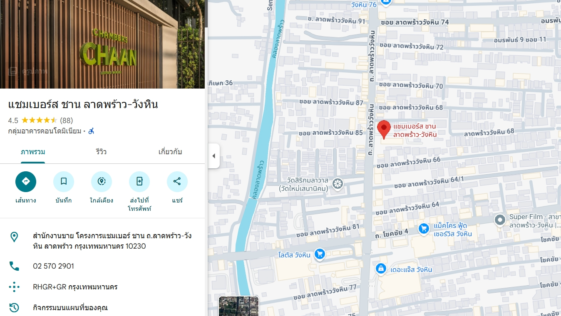Image resolution: width=561 pixels, height=316 pixels.
Task: Click the เส้นทาง directions icon
Action: (x=26, y=182)
